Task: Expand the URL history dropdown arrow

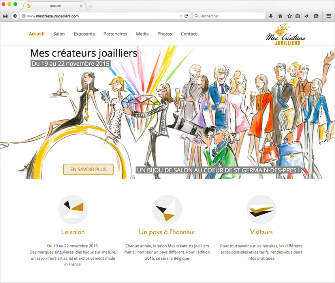Action: 181,16
